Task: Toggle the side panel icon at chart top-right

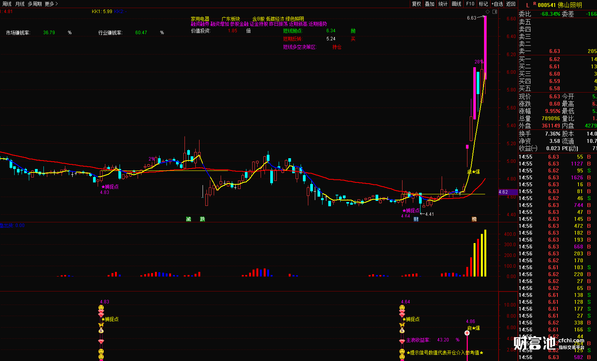Action: [495, 12]
